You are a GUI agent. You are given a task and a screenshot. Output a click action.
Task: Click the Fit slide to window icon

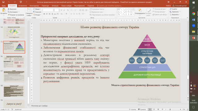click(x=188, y=109)
